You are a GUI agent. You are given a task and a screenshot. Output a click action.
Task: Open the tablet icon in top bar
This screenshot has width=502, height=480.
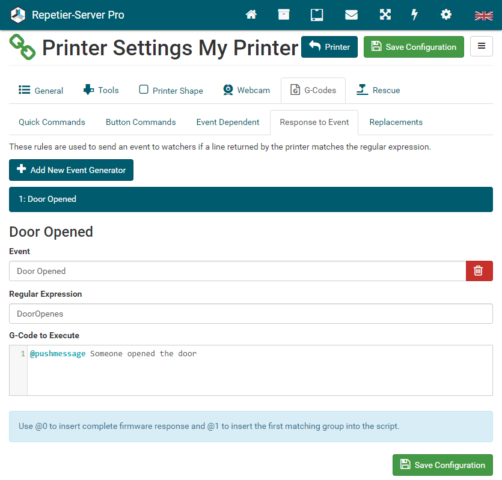(x=317, y=15)
